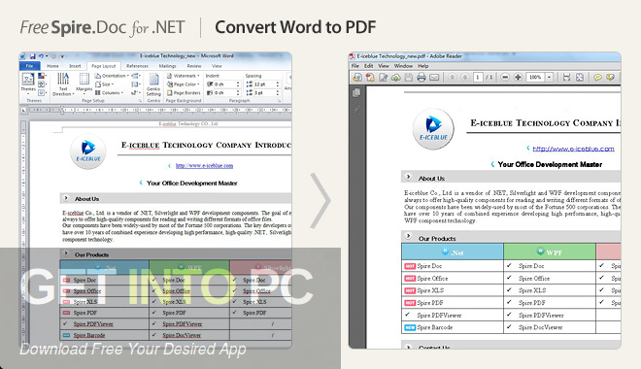Click the 'Your Office Development Master' heading in PDF
The height and width of the screenshot is (369, 641).
click(550, 164)
